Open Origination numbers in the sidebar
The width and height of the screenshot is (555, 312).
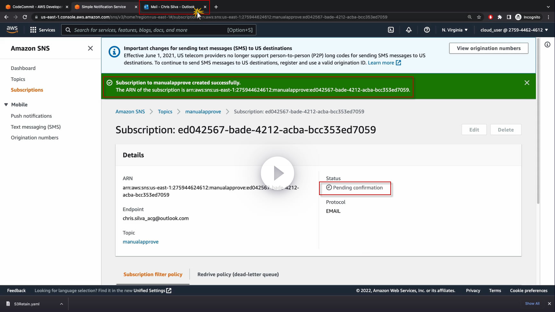[x=35, y=138]
